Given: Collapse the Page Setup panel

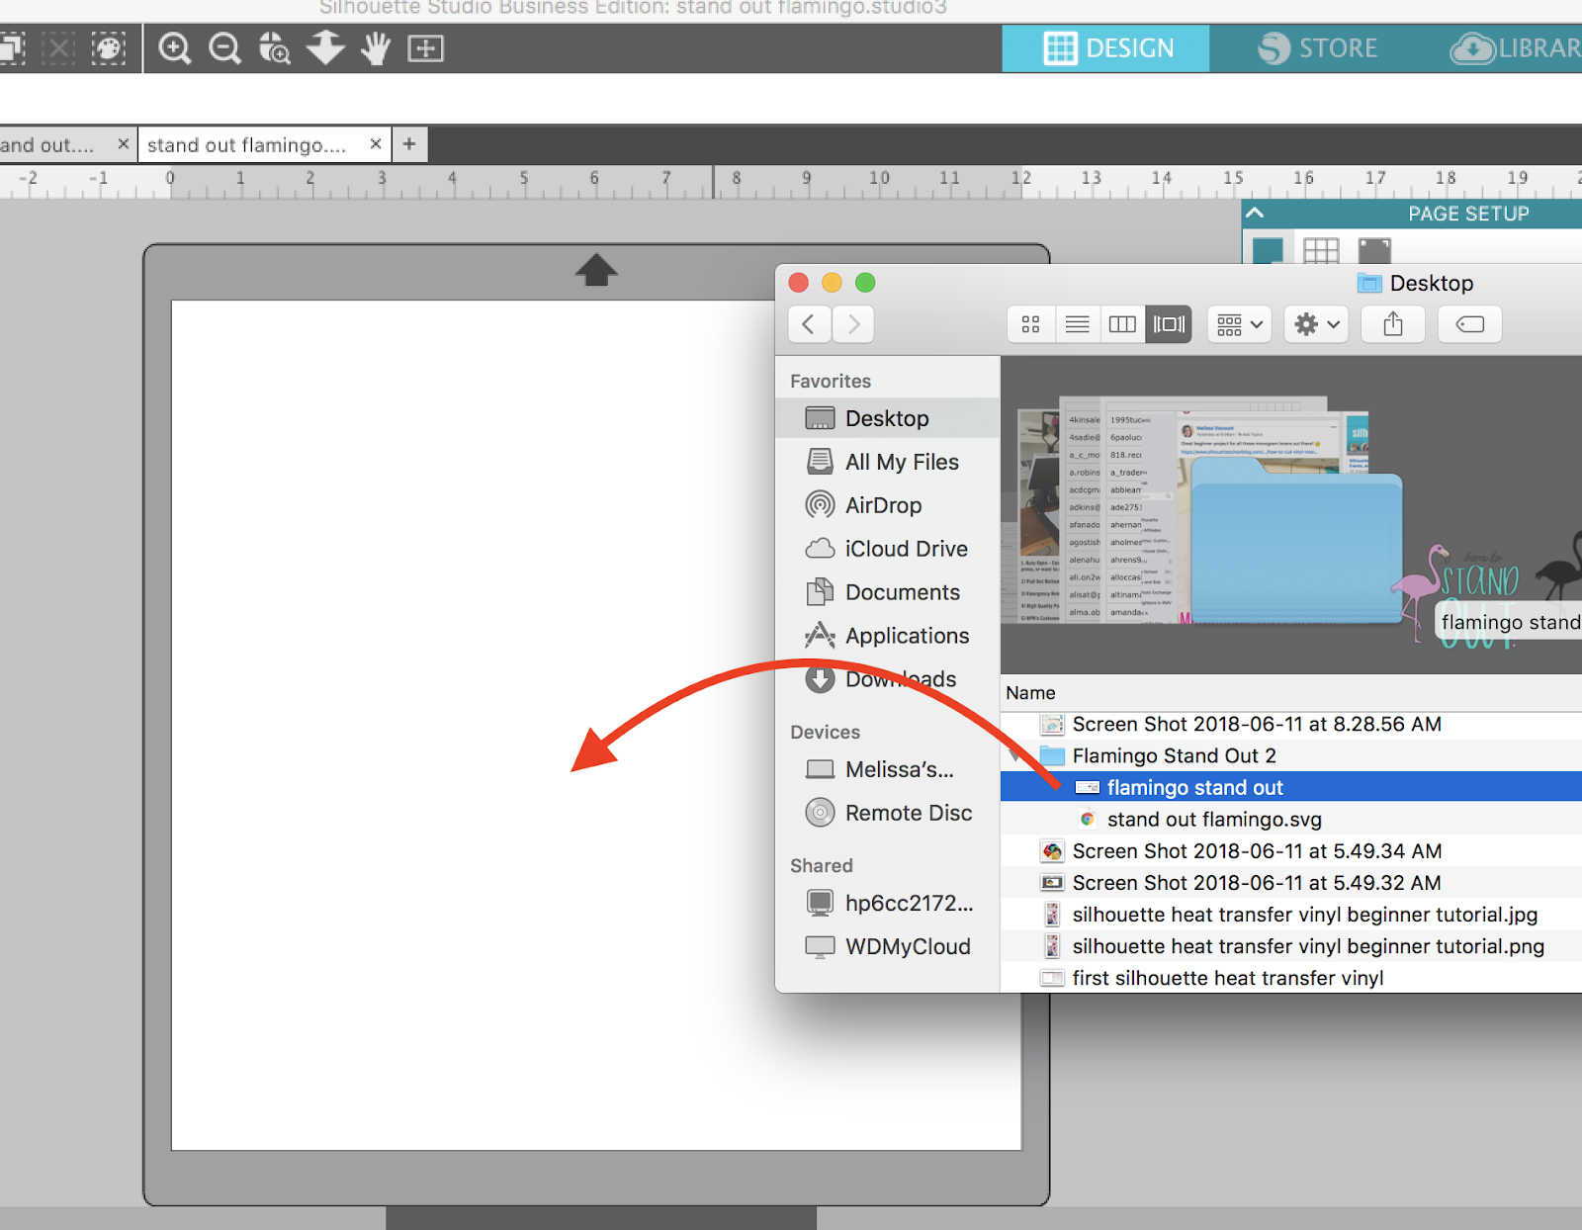Looking at the screenshot, I should (x=1254, y=212).
